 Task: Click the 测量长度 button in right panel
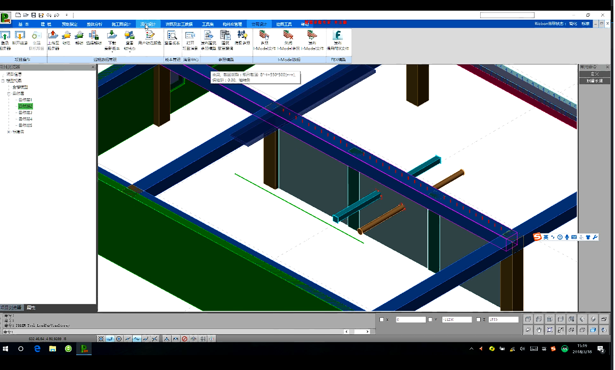tap(594, 81)
